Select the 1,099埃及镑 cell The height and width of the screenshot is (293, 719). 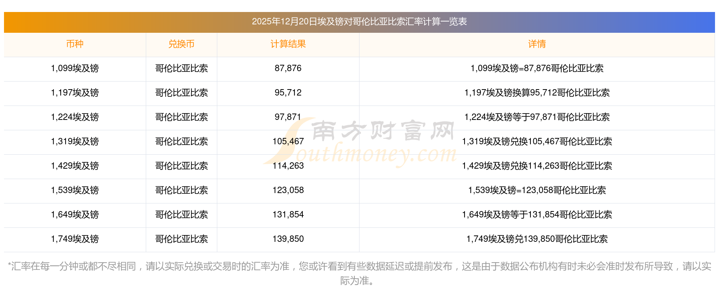[x=75, y=68]
